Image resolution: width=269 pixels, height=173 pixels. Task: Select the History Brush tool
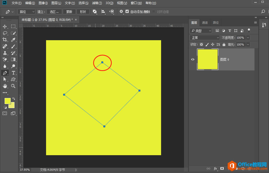point(13,53)
